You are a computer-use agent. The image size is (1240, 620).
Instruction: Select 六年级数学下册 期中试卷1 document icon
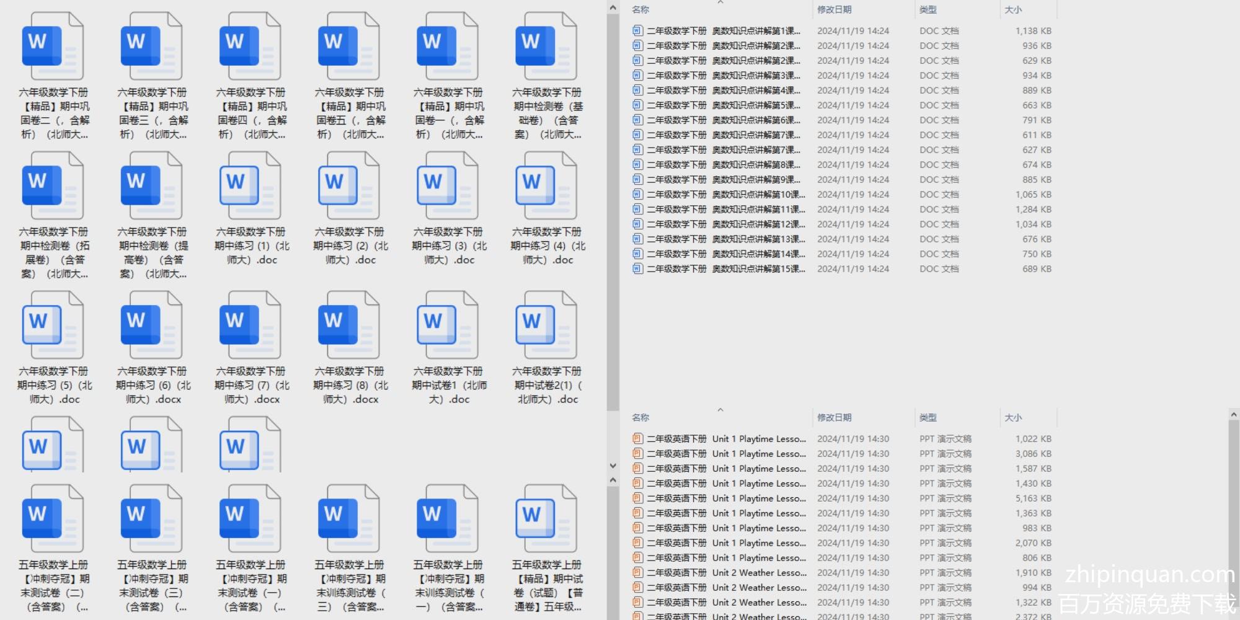tap(447, 325)
